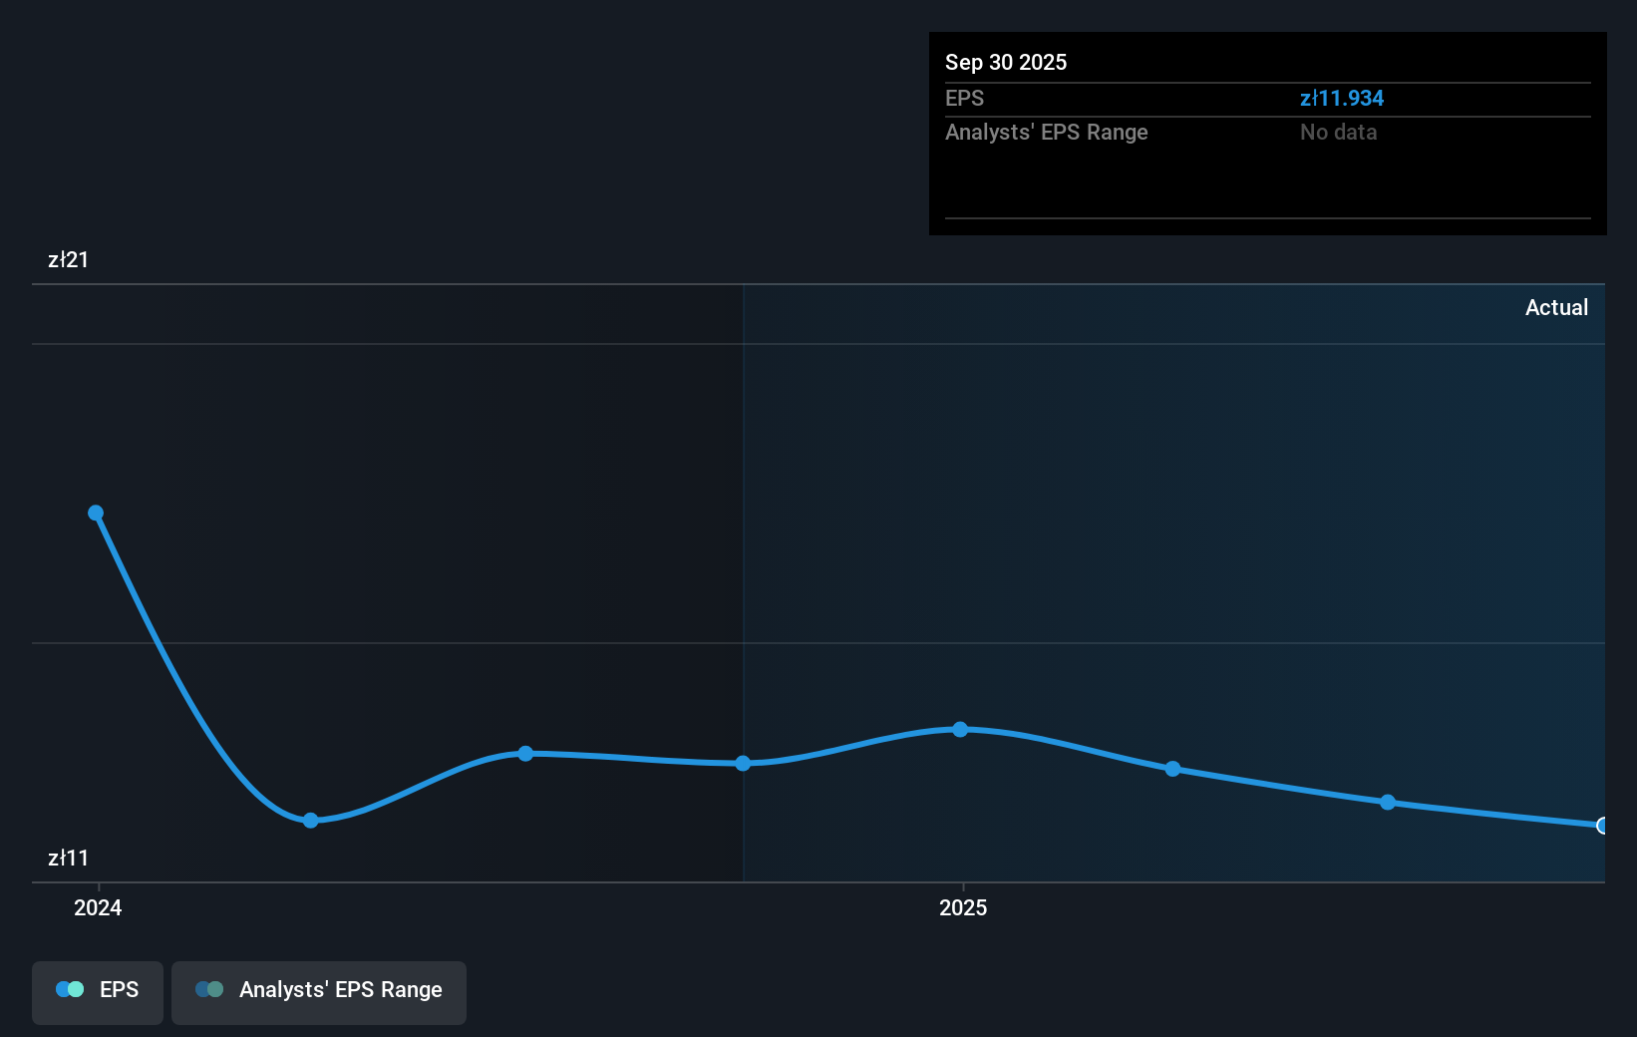This screenshot has width=1637, height=1037.
Task: Click the zł21 y-axis label
Action: coord(68,259)
